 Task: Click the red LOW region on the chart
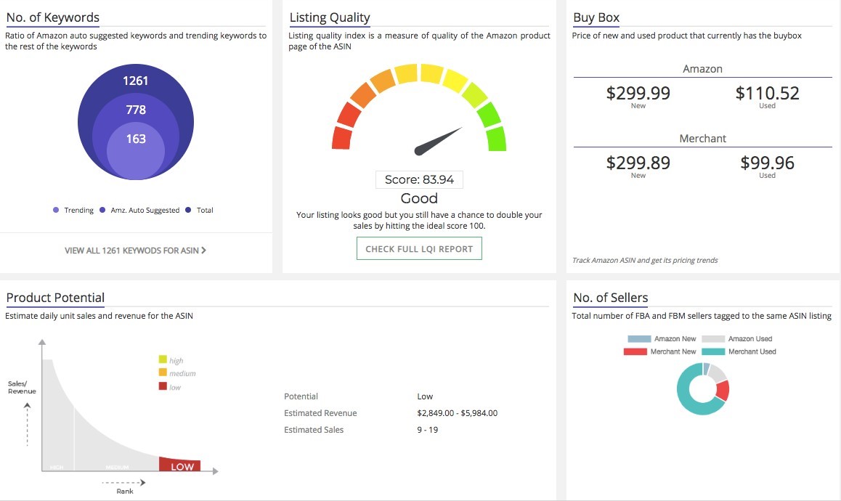(180, 465)
